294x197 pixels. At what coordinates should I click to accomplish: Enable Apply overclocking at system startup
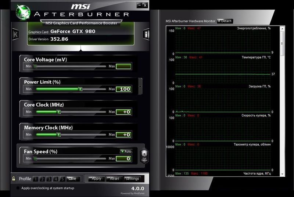18,188
